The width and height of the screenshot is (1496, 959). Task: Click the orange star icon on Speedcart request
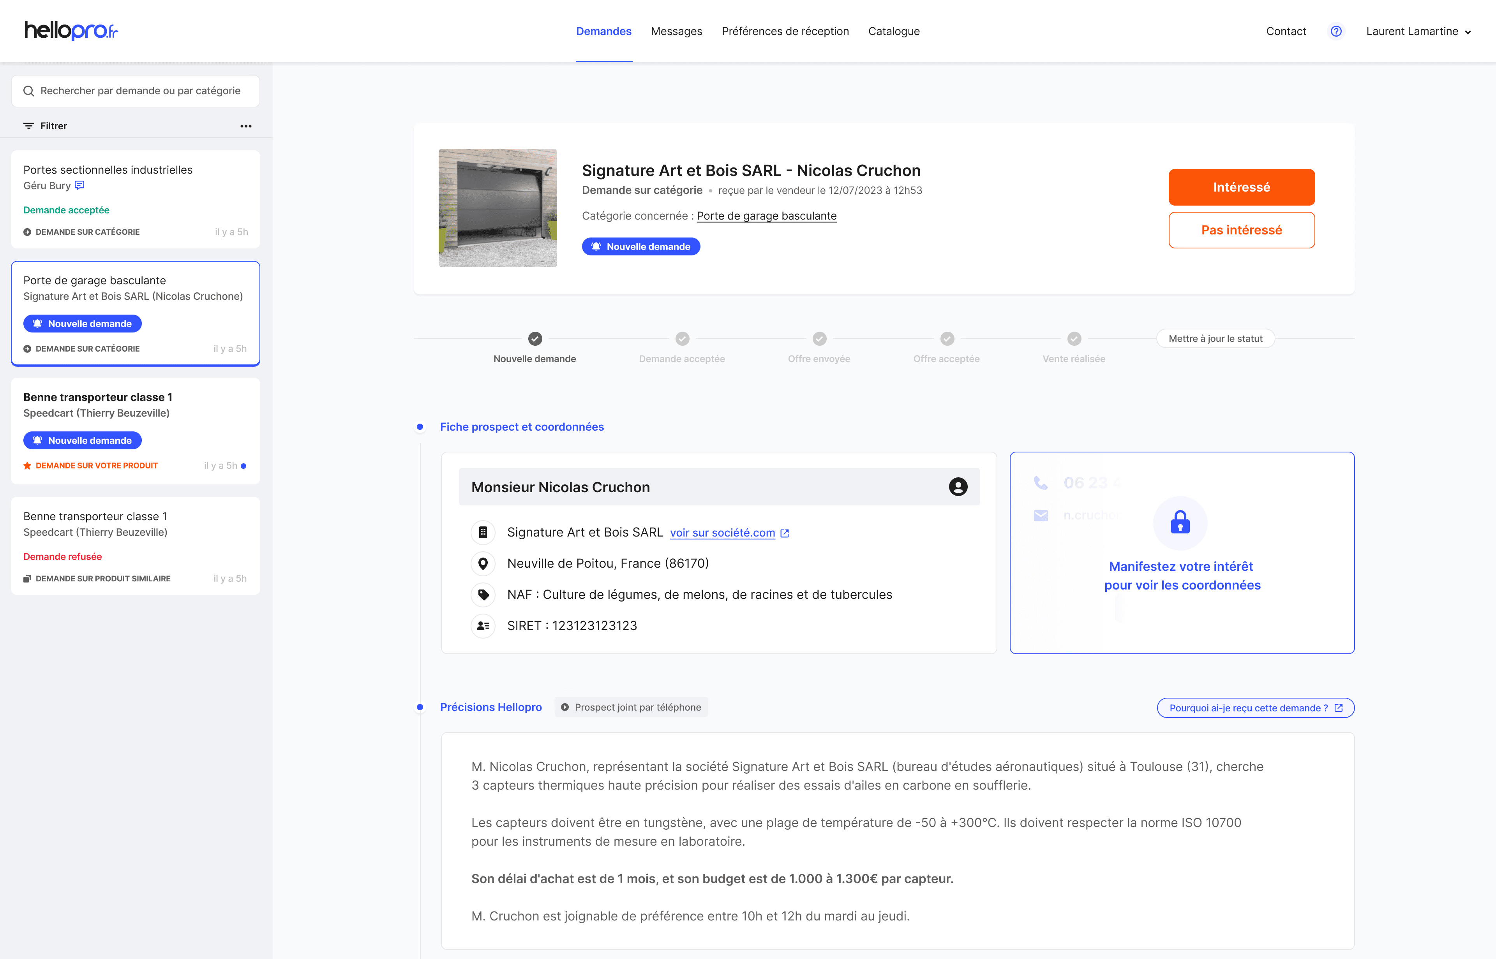coord(27,466)
